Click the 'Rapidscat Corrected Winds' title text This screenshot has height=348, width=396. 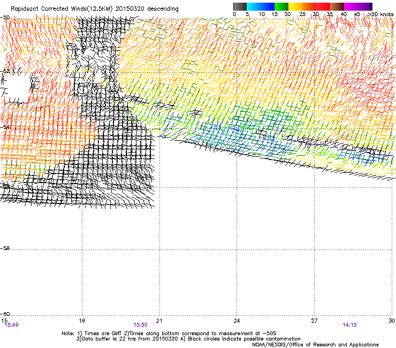[49, 9]
